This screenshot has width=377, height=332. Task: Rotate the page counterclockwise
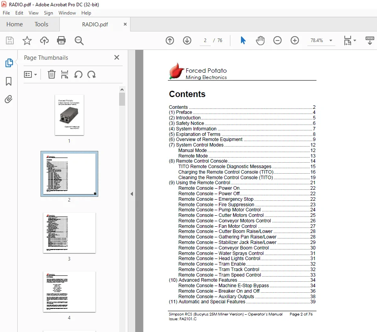[78, 75]
